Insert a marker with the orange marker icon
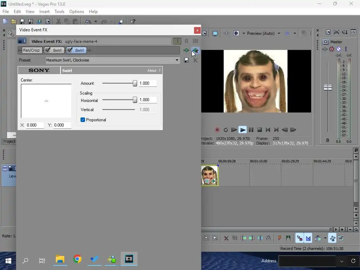Image resolution: width=360 pixels, height=270 pixels. (x=279, y=238)
